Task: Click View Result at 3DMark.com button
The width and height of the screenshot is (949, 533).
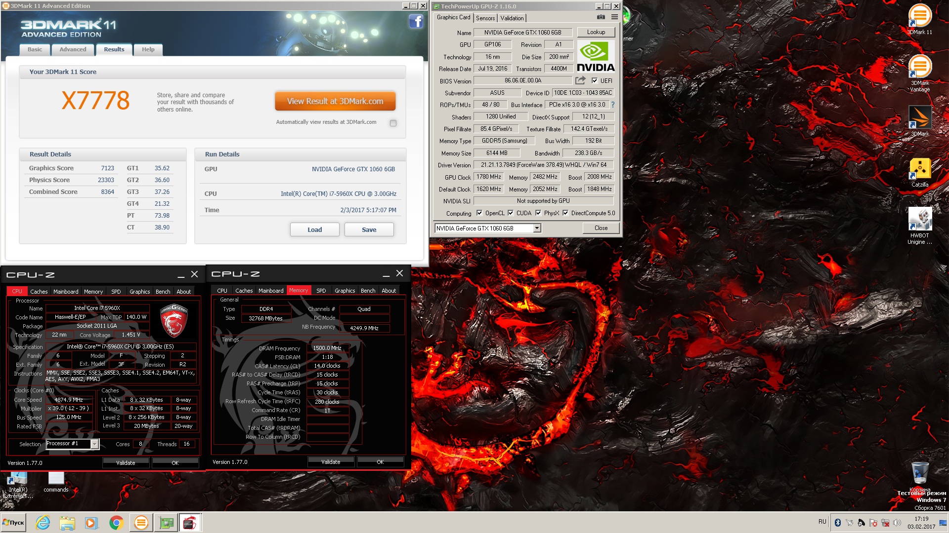Action: tap(335, 101)
